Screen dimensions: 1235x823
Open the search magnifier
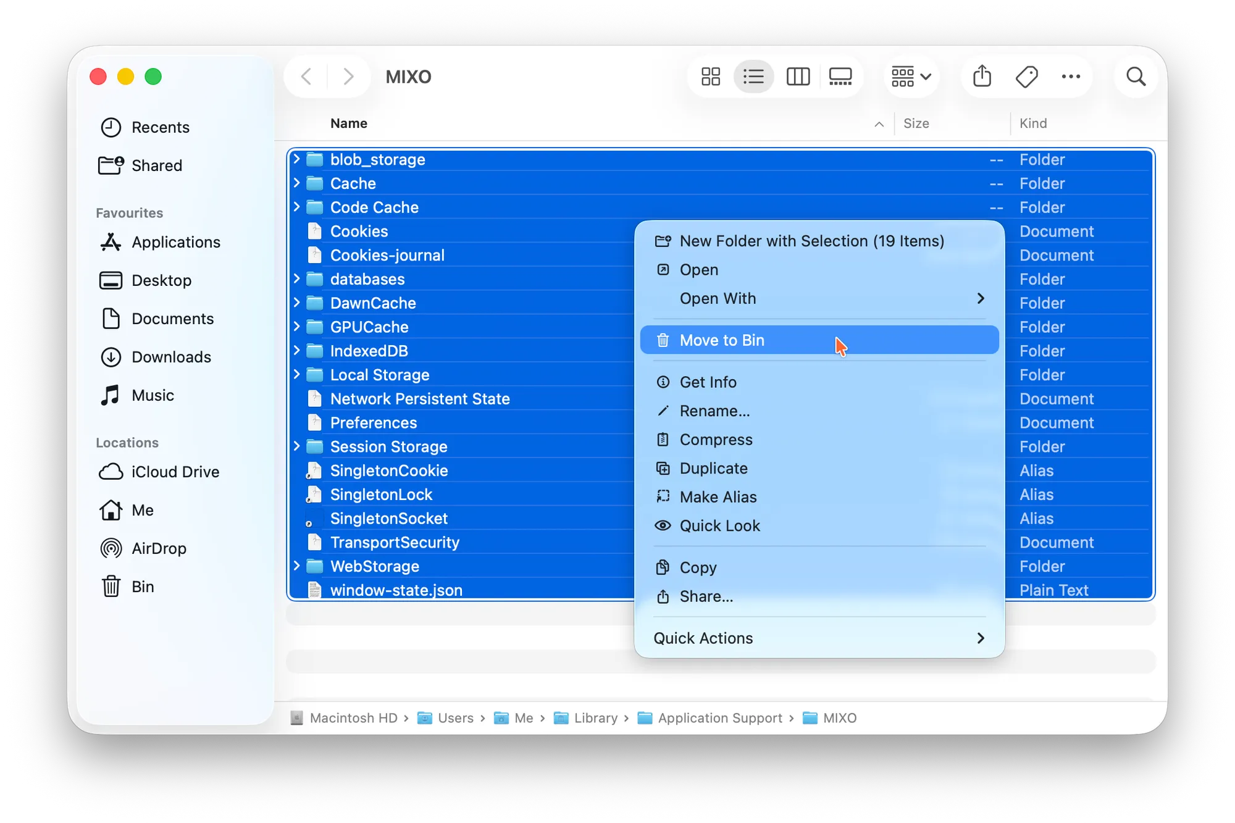pos(1136,77)
